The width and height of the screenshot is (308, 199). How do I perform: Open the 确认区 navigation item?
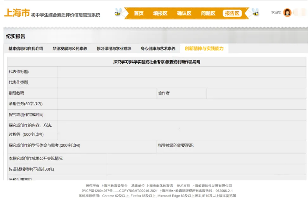tap(184, 13)
